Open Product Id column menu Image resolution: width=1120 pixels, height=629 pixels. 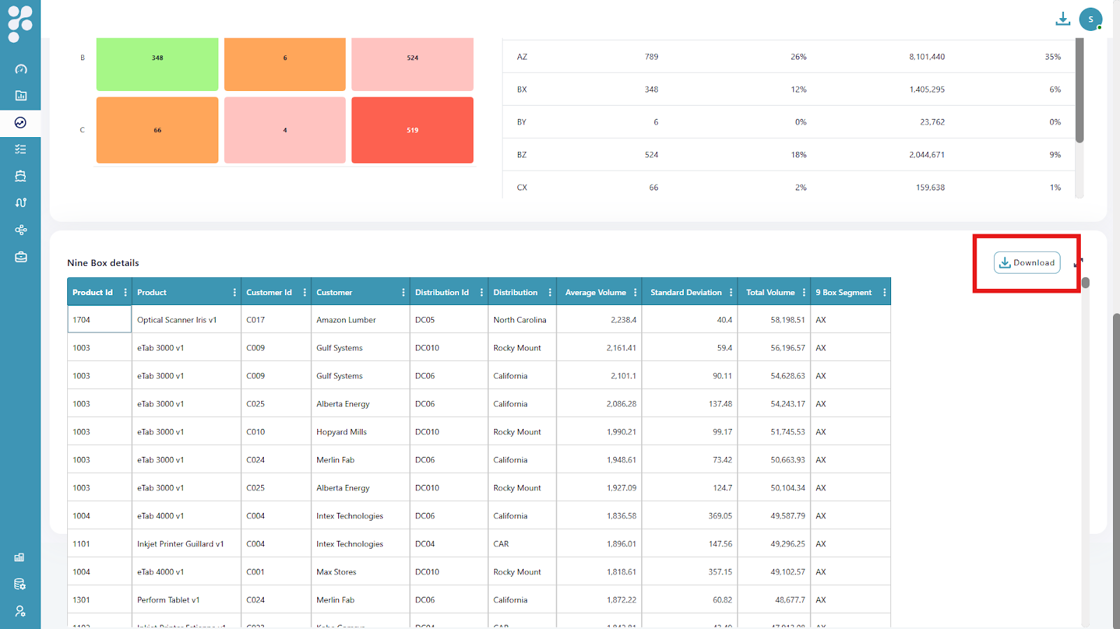125,292
